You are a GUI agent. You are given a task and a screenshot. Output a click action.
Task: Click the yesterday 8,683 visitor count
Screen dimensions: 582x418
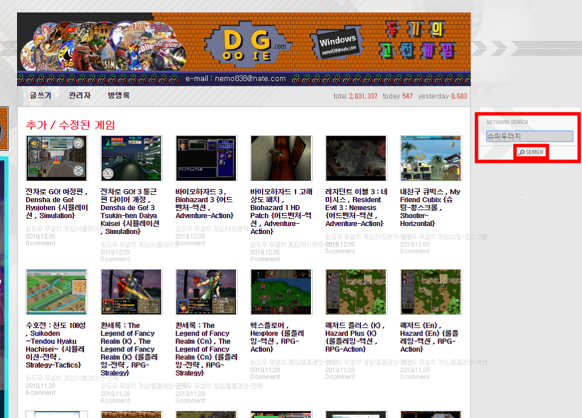point(442,96)
